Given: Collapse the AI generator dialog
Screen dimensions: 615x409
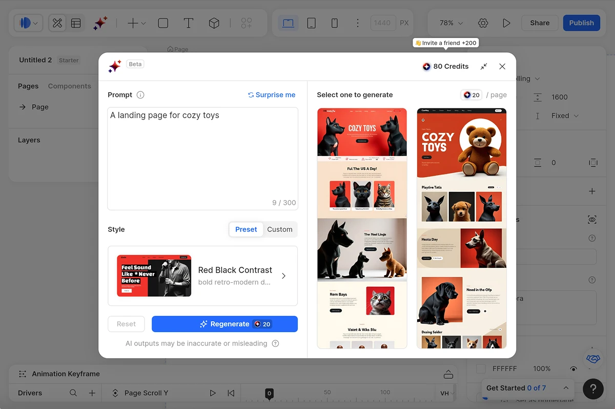Looking at the screenshot, I should click(484, 66).
